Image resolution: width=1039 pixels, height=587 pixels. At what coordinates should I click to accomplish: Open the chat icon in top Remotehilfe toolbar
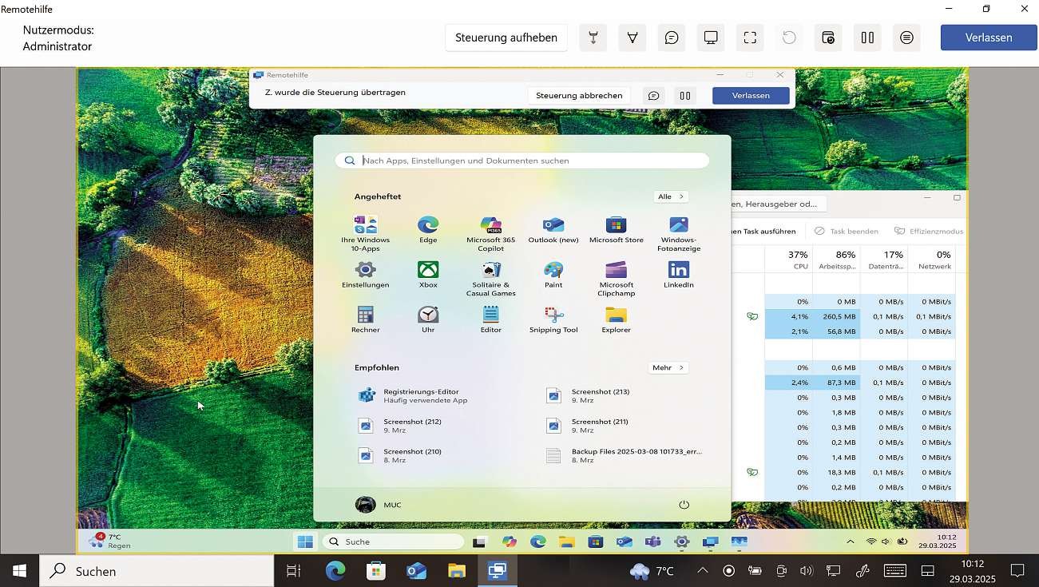(x=672, y=38)
